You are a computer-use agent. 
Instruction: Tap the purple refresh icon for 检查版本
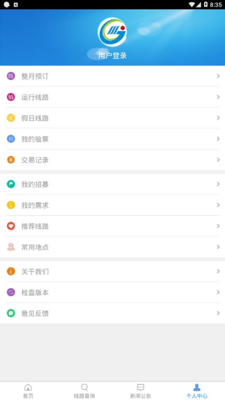pyautogui.click(x=11, y=293)
